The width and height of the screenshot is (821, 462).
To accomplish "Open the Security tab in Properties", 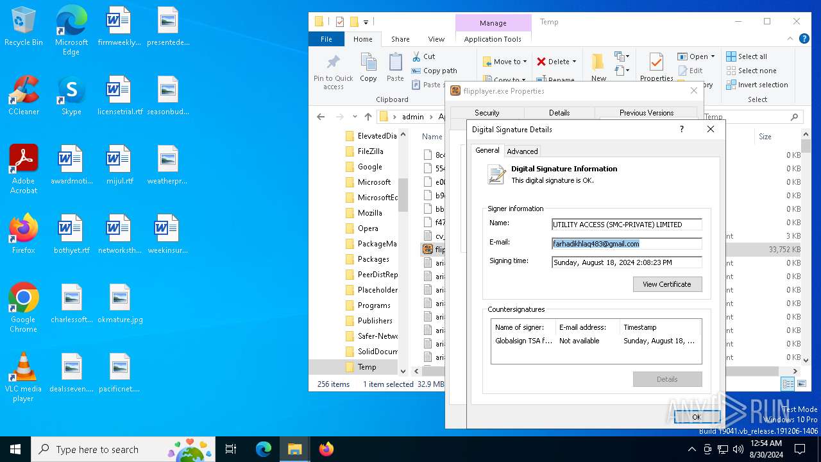I will click(487, 113).
